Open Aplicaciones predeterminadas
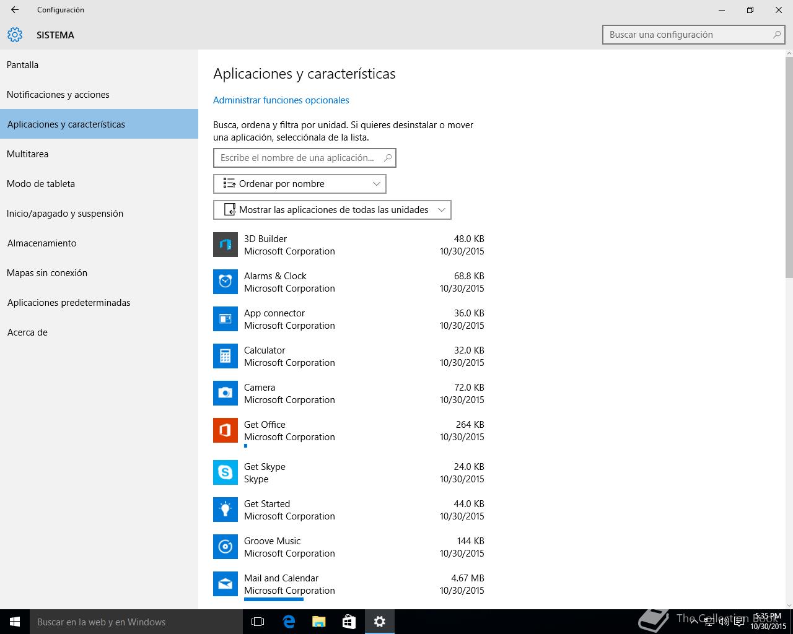The height and width of the screenshot is (634, 793). click(x=99, y=303)
